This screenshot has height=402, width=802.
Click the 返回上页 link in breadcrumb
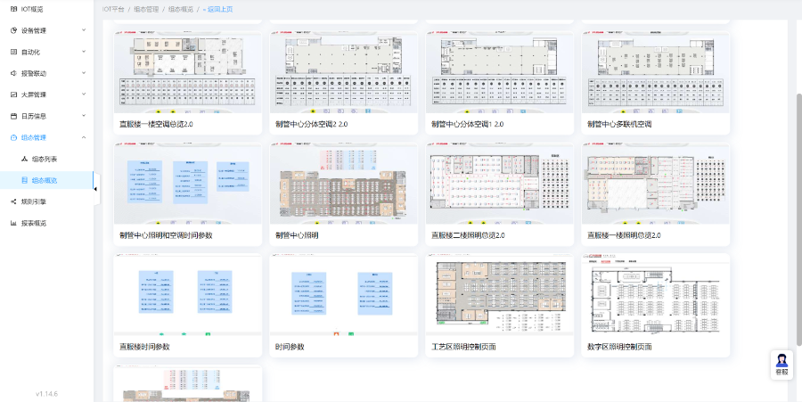click(x=219, y=8)
